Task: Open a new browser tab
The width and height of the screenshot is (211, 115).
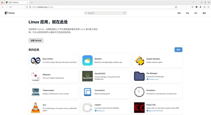Action: (x=32, y=3)
